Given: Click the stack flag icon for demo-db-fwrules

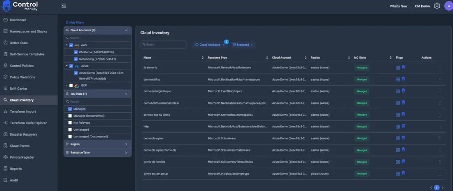Looking at the screenshot, I should 398,162.
